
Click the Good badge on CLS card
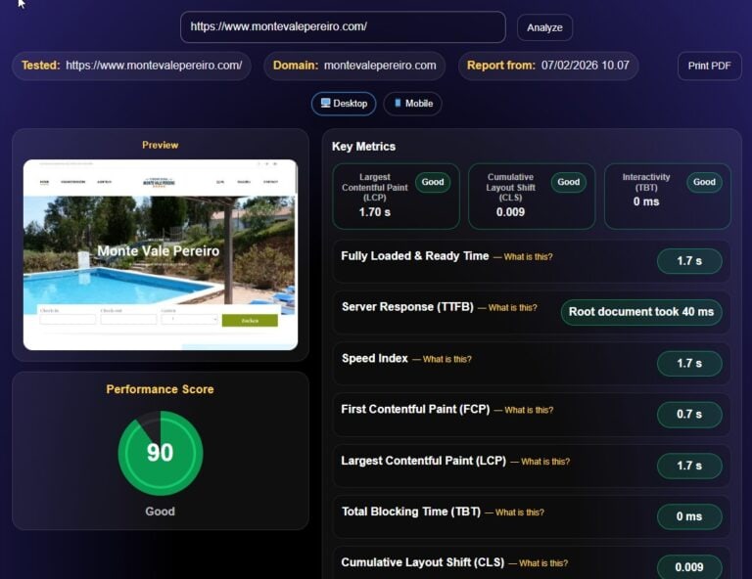coord(568,182)
